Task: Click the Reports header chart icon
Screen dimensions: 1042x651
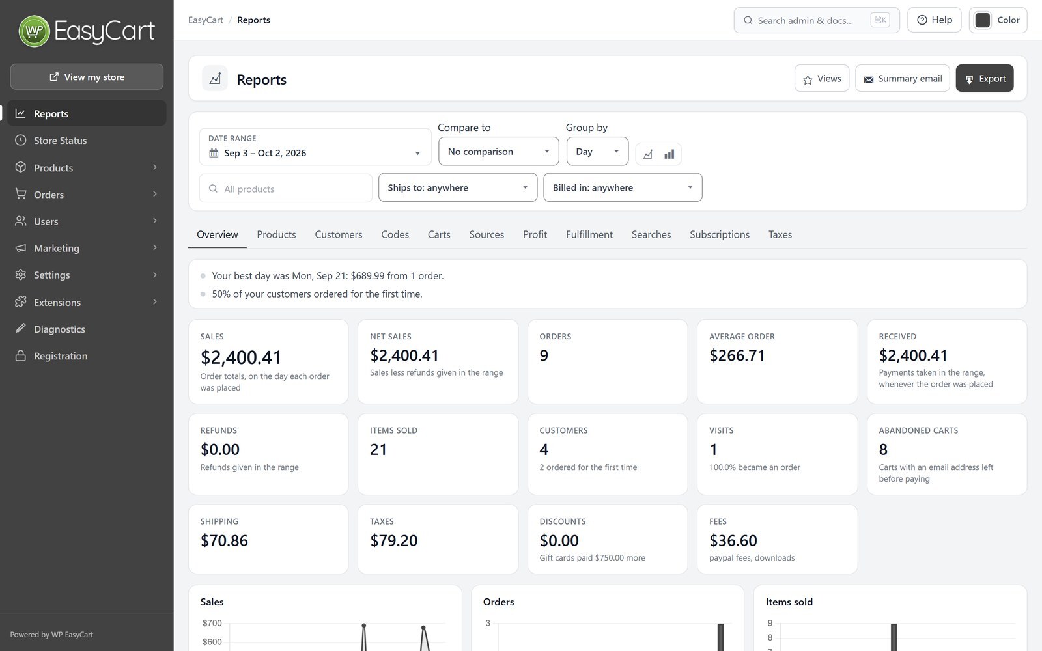Action: 215,79
